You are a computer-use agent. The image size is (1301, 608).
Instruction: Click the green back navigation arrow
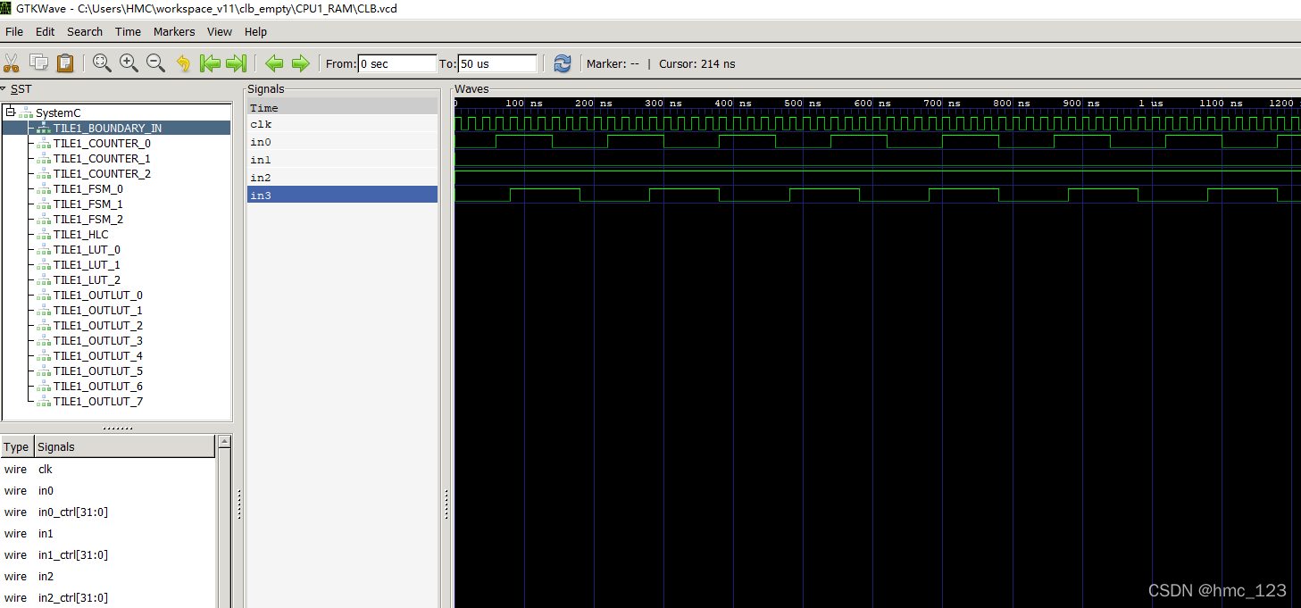(275, 62)
